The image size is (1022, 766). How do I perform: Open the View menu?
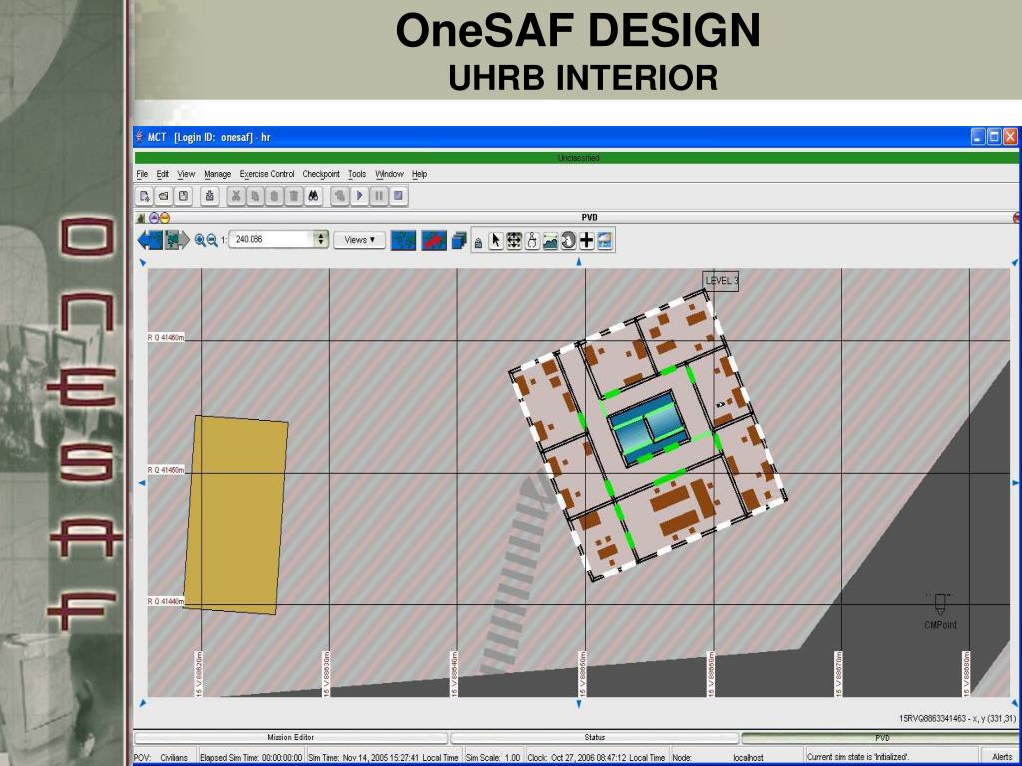point(186,174)
